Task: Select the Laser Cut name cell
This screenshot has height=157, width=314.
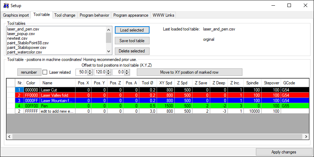Action: (x=57, y=90)
